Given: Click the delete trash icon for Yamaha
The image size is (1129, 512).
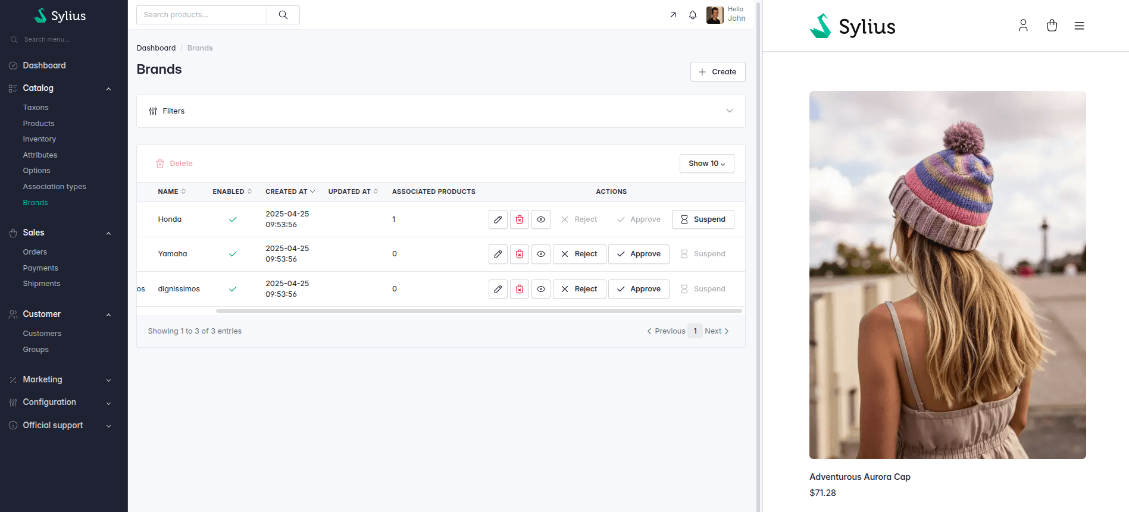Looking at the screenshot, I should pos(519,254).
